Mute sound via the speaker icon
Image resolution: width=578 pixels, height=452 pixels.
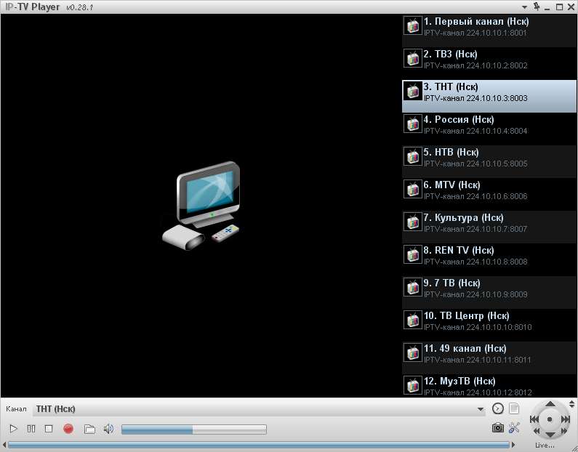(x=108, y=429)
